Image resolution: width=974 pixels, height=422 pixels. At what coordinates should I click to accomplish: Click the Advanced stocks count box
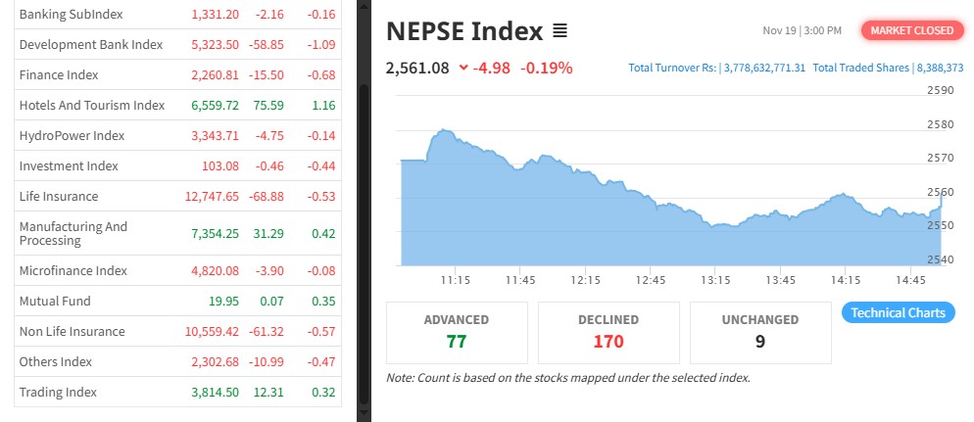456,331
